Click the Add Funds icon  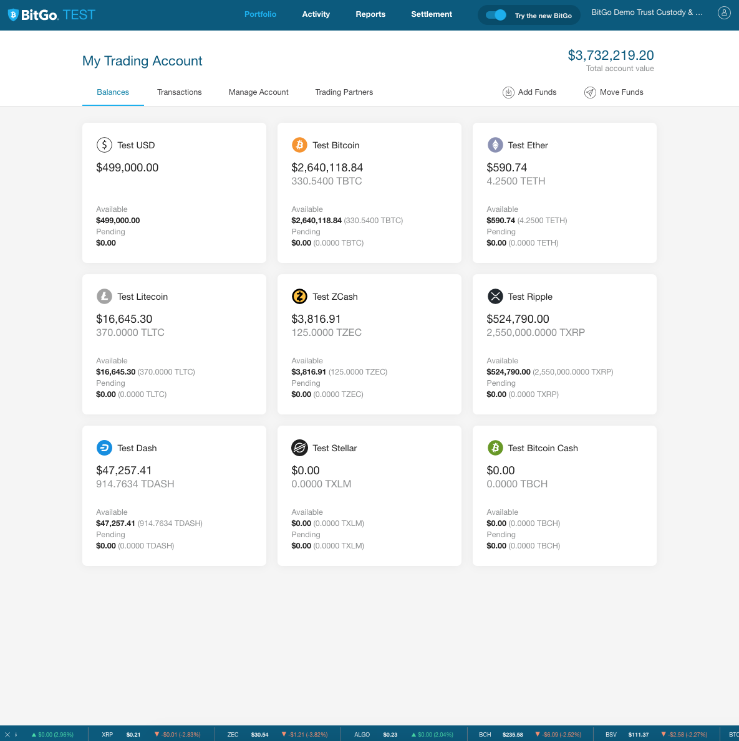(x=508, y=92)
